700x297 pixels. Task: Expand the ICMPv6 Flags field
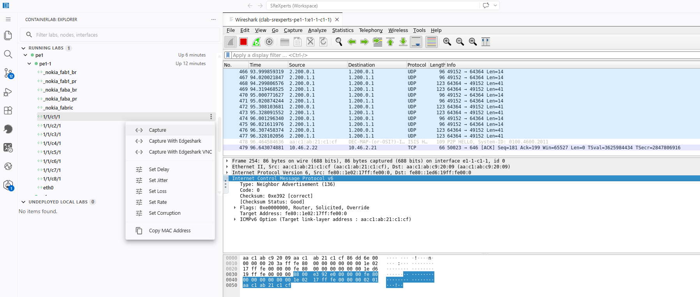tap(235, 208)
